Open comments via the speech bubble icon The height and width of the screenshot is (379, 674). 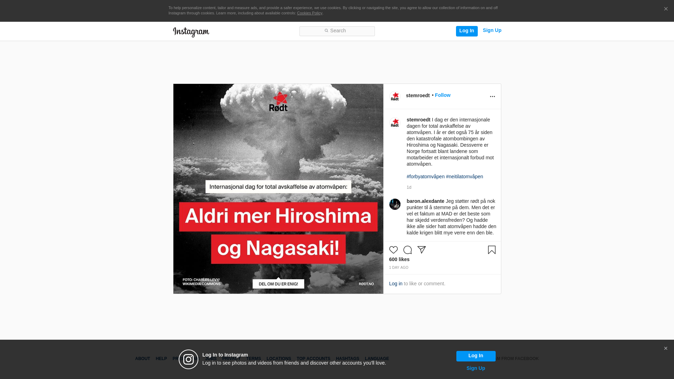click(x=407, y=250)
